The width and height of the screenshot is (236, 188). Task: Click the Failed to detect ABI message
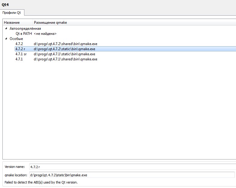pyautogui.click(x=41, y=182)
